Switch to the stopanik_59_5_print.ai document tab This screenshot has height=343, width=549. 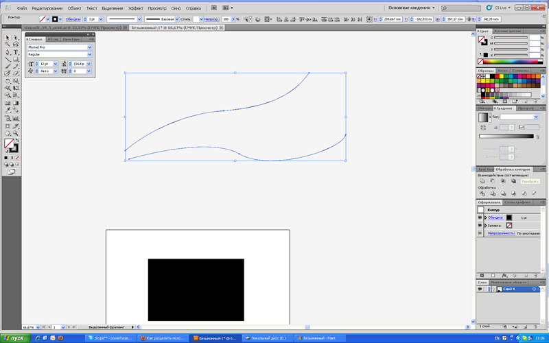(x=73, y=27)
